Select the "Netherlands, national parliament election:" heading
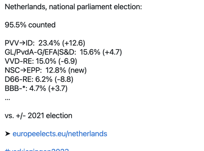 click(73, 7)
